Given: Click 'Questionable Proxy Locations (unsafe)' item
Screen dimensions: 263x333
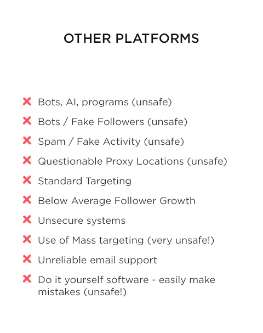Looking at the screenshot, I should pos(133,161).
